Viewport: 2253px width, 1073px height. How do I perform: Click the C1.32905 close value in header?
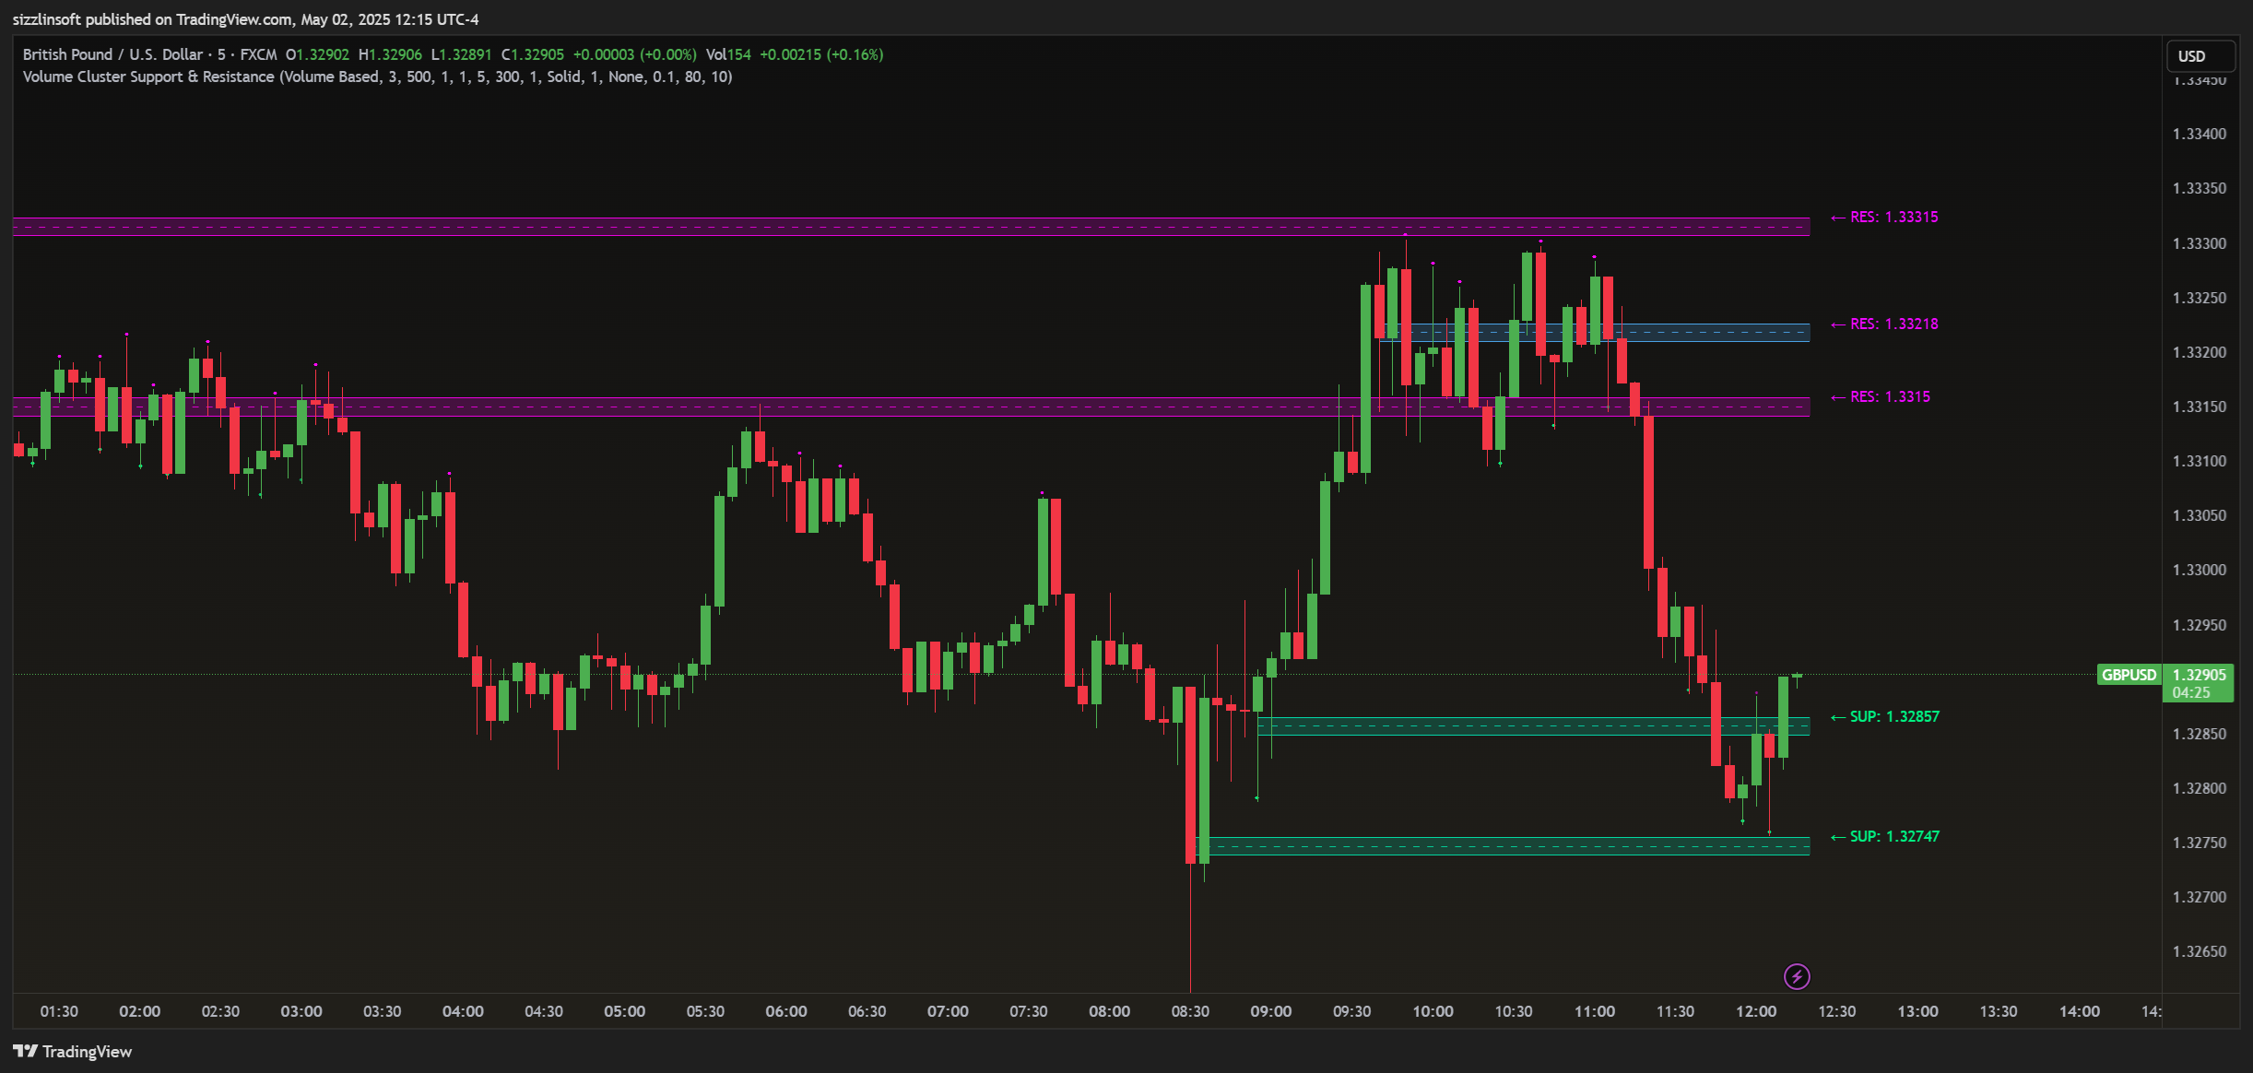[532, 54]
